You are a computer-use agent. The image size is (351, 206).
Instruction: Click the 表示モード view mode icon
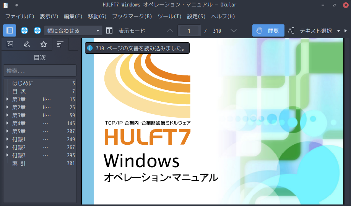pos(109,30)
